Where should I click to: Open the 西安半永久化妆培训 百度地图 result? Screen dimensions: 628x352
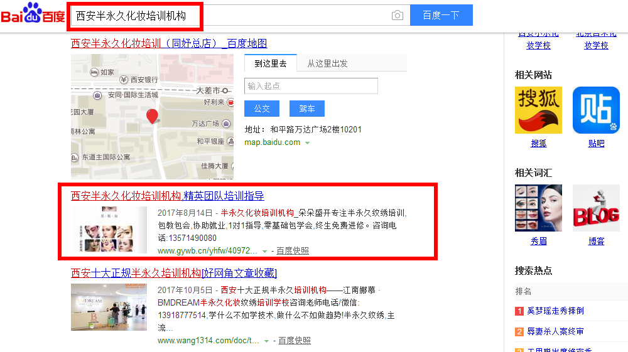(169, 43)
